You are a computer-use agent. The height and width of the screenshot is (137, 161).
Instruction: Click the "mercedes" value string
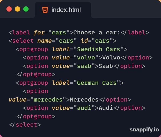(x=48, y=100)
